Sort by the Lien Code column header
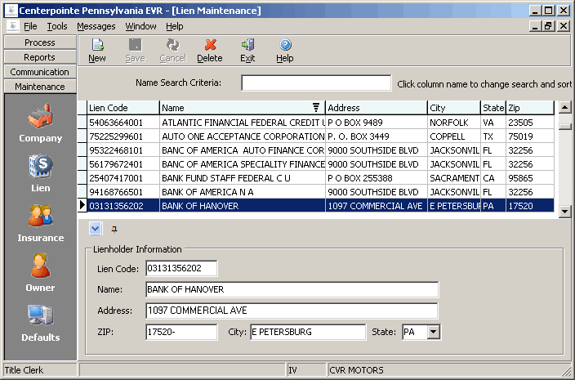575x380 pixels. (123, 108)
